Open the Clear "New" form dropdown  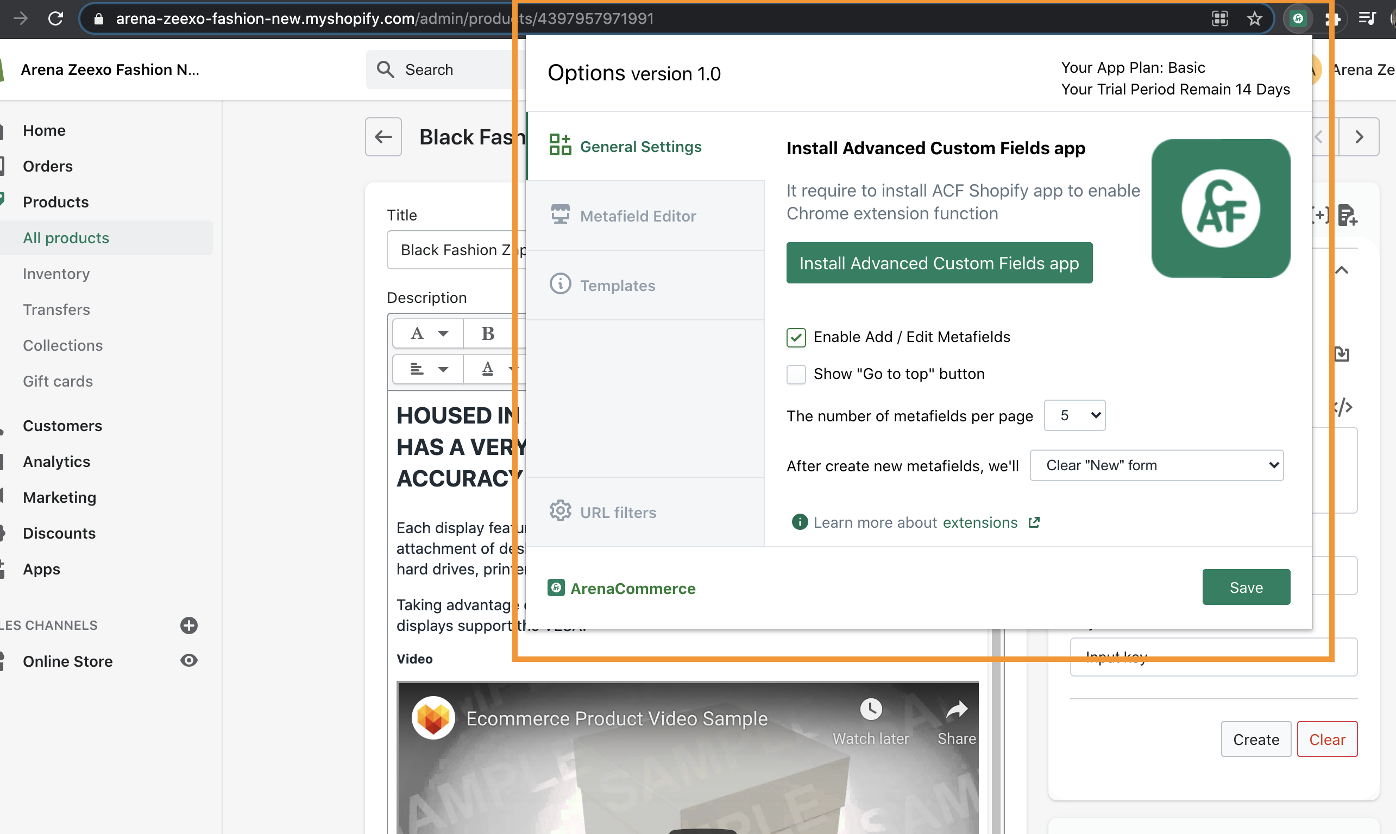tap(1156, 465)
